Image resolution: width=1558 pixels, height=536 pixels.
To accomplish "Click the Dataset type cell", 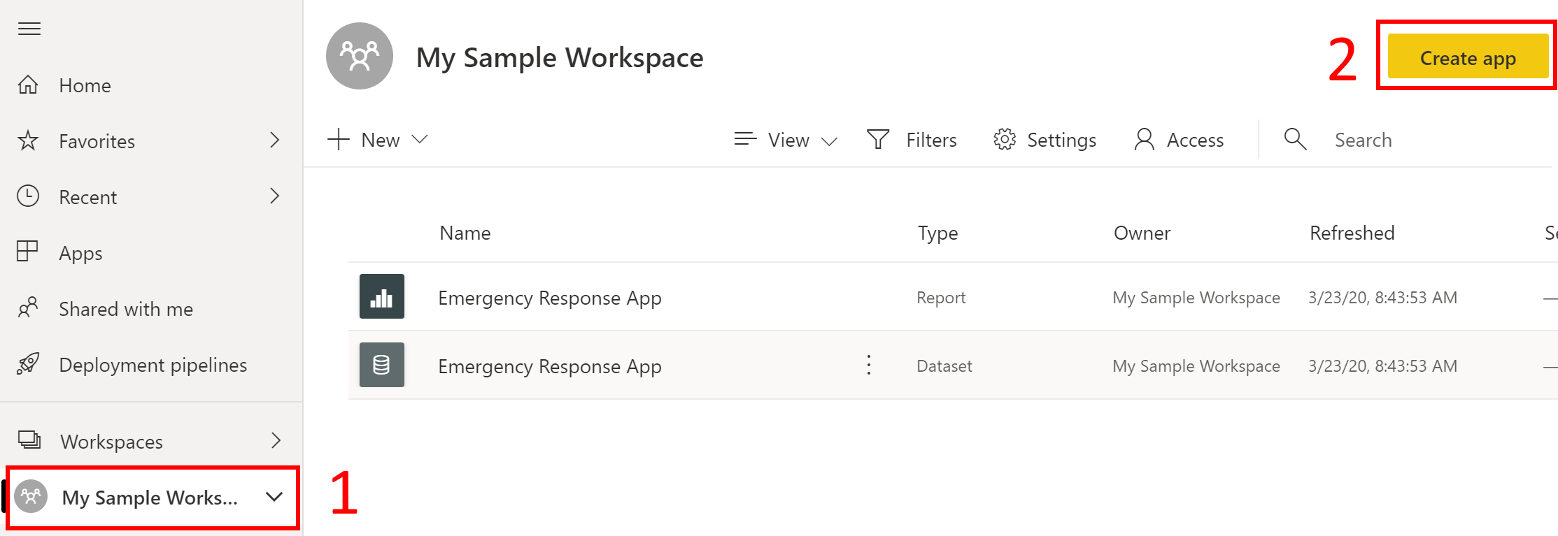I will pyautogui.click(x=944, y=366).
